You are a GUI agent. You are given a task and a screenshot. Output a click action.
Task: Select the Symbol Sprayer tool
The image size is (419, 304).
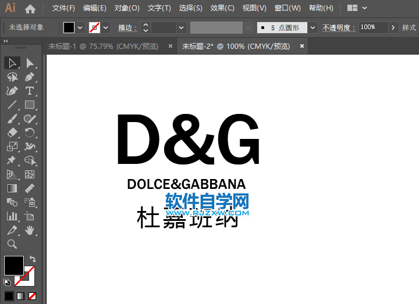pos(30,202)
